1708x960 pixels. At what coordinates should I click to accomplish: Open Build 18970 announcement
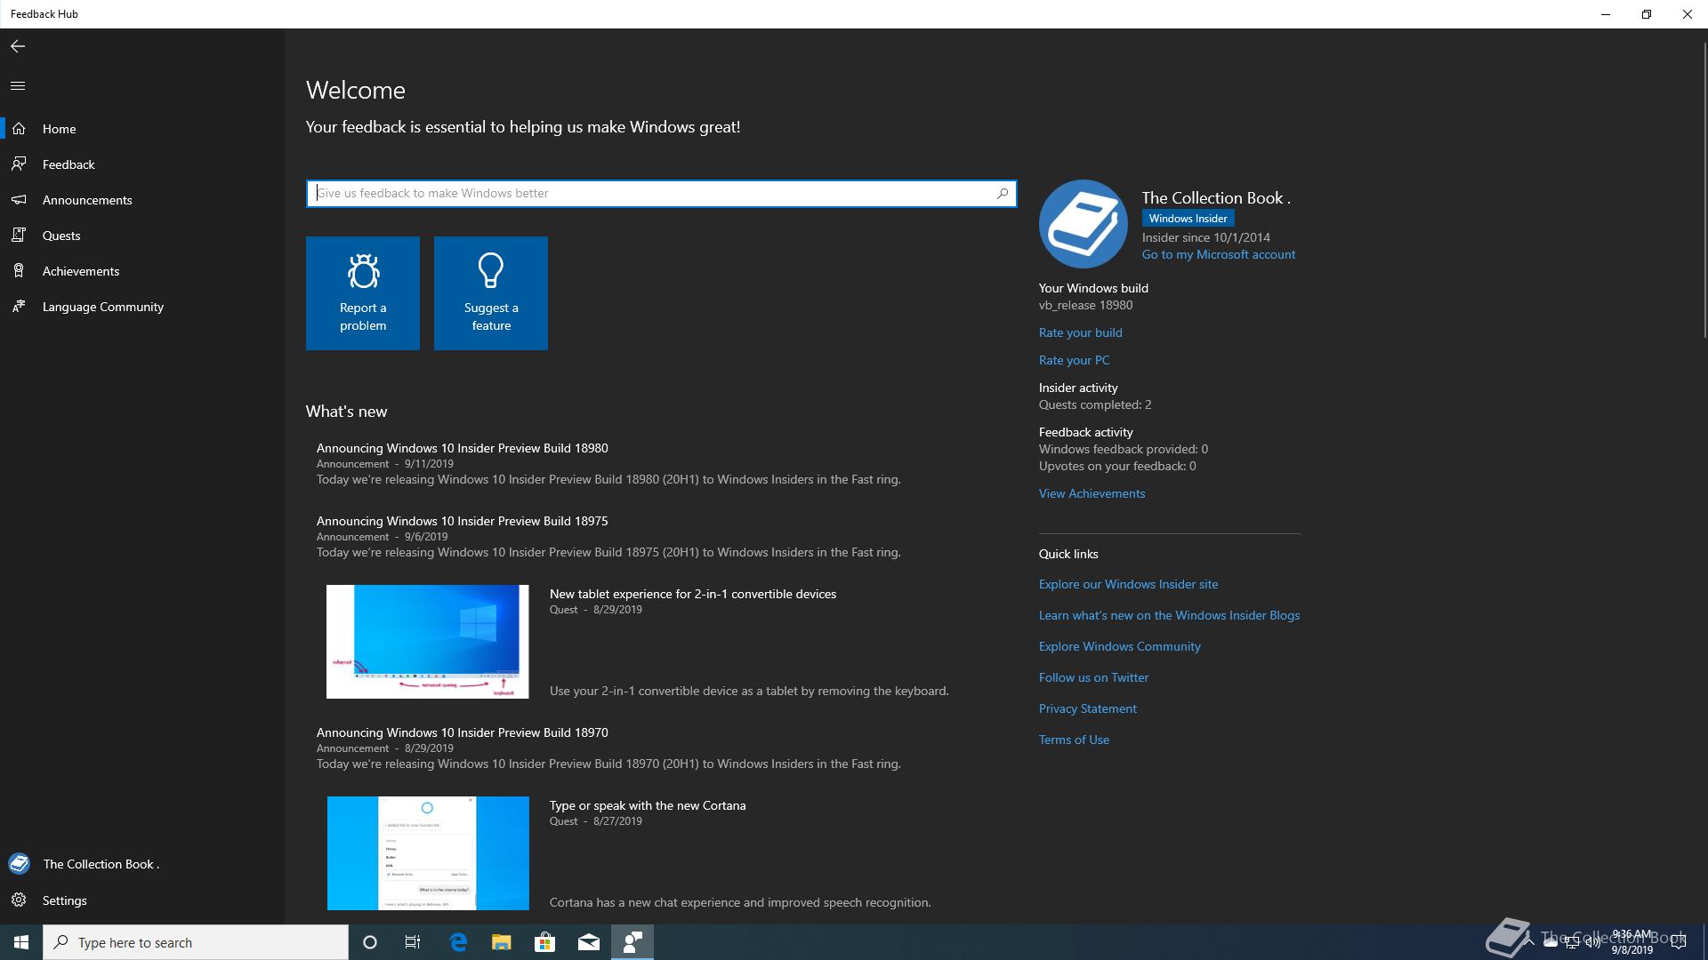(463, 732)
